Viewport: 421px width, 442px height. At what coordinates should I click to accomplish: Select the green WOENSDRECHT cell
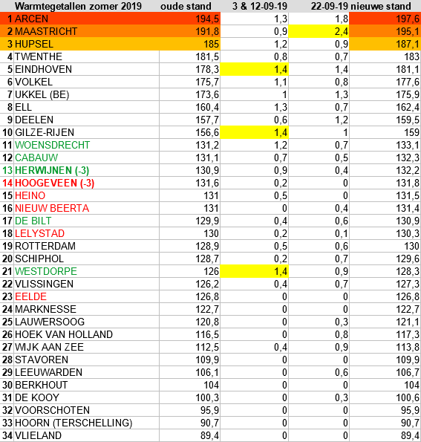point(86,145)
